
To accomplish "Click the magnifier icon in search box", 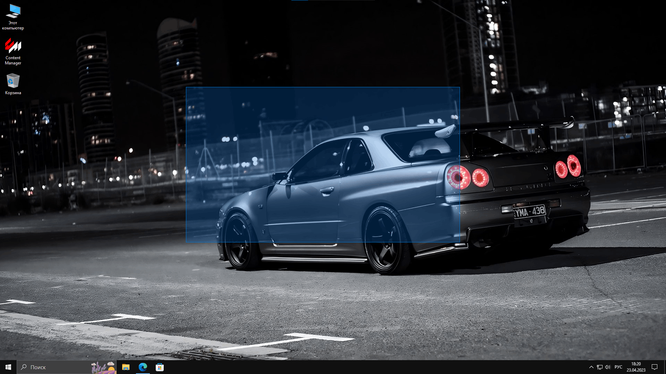I will pyautogui.click(x=24, y=367).
